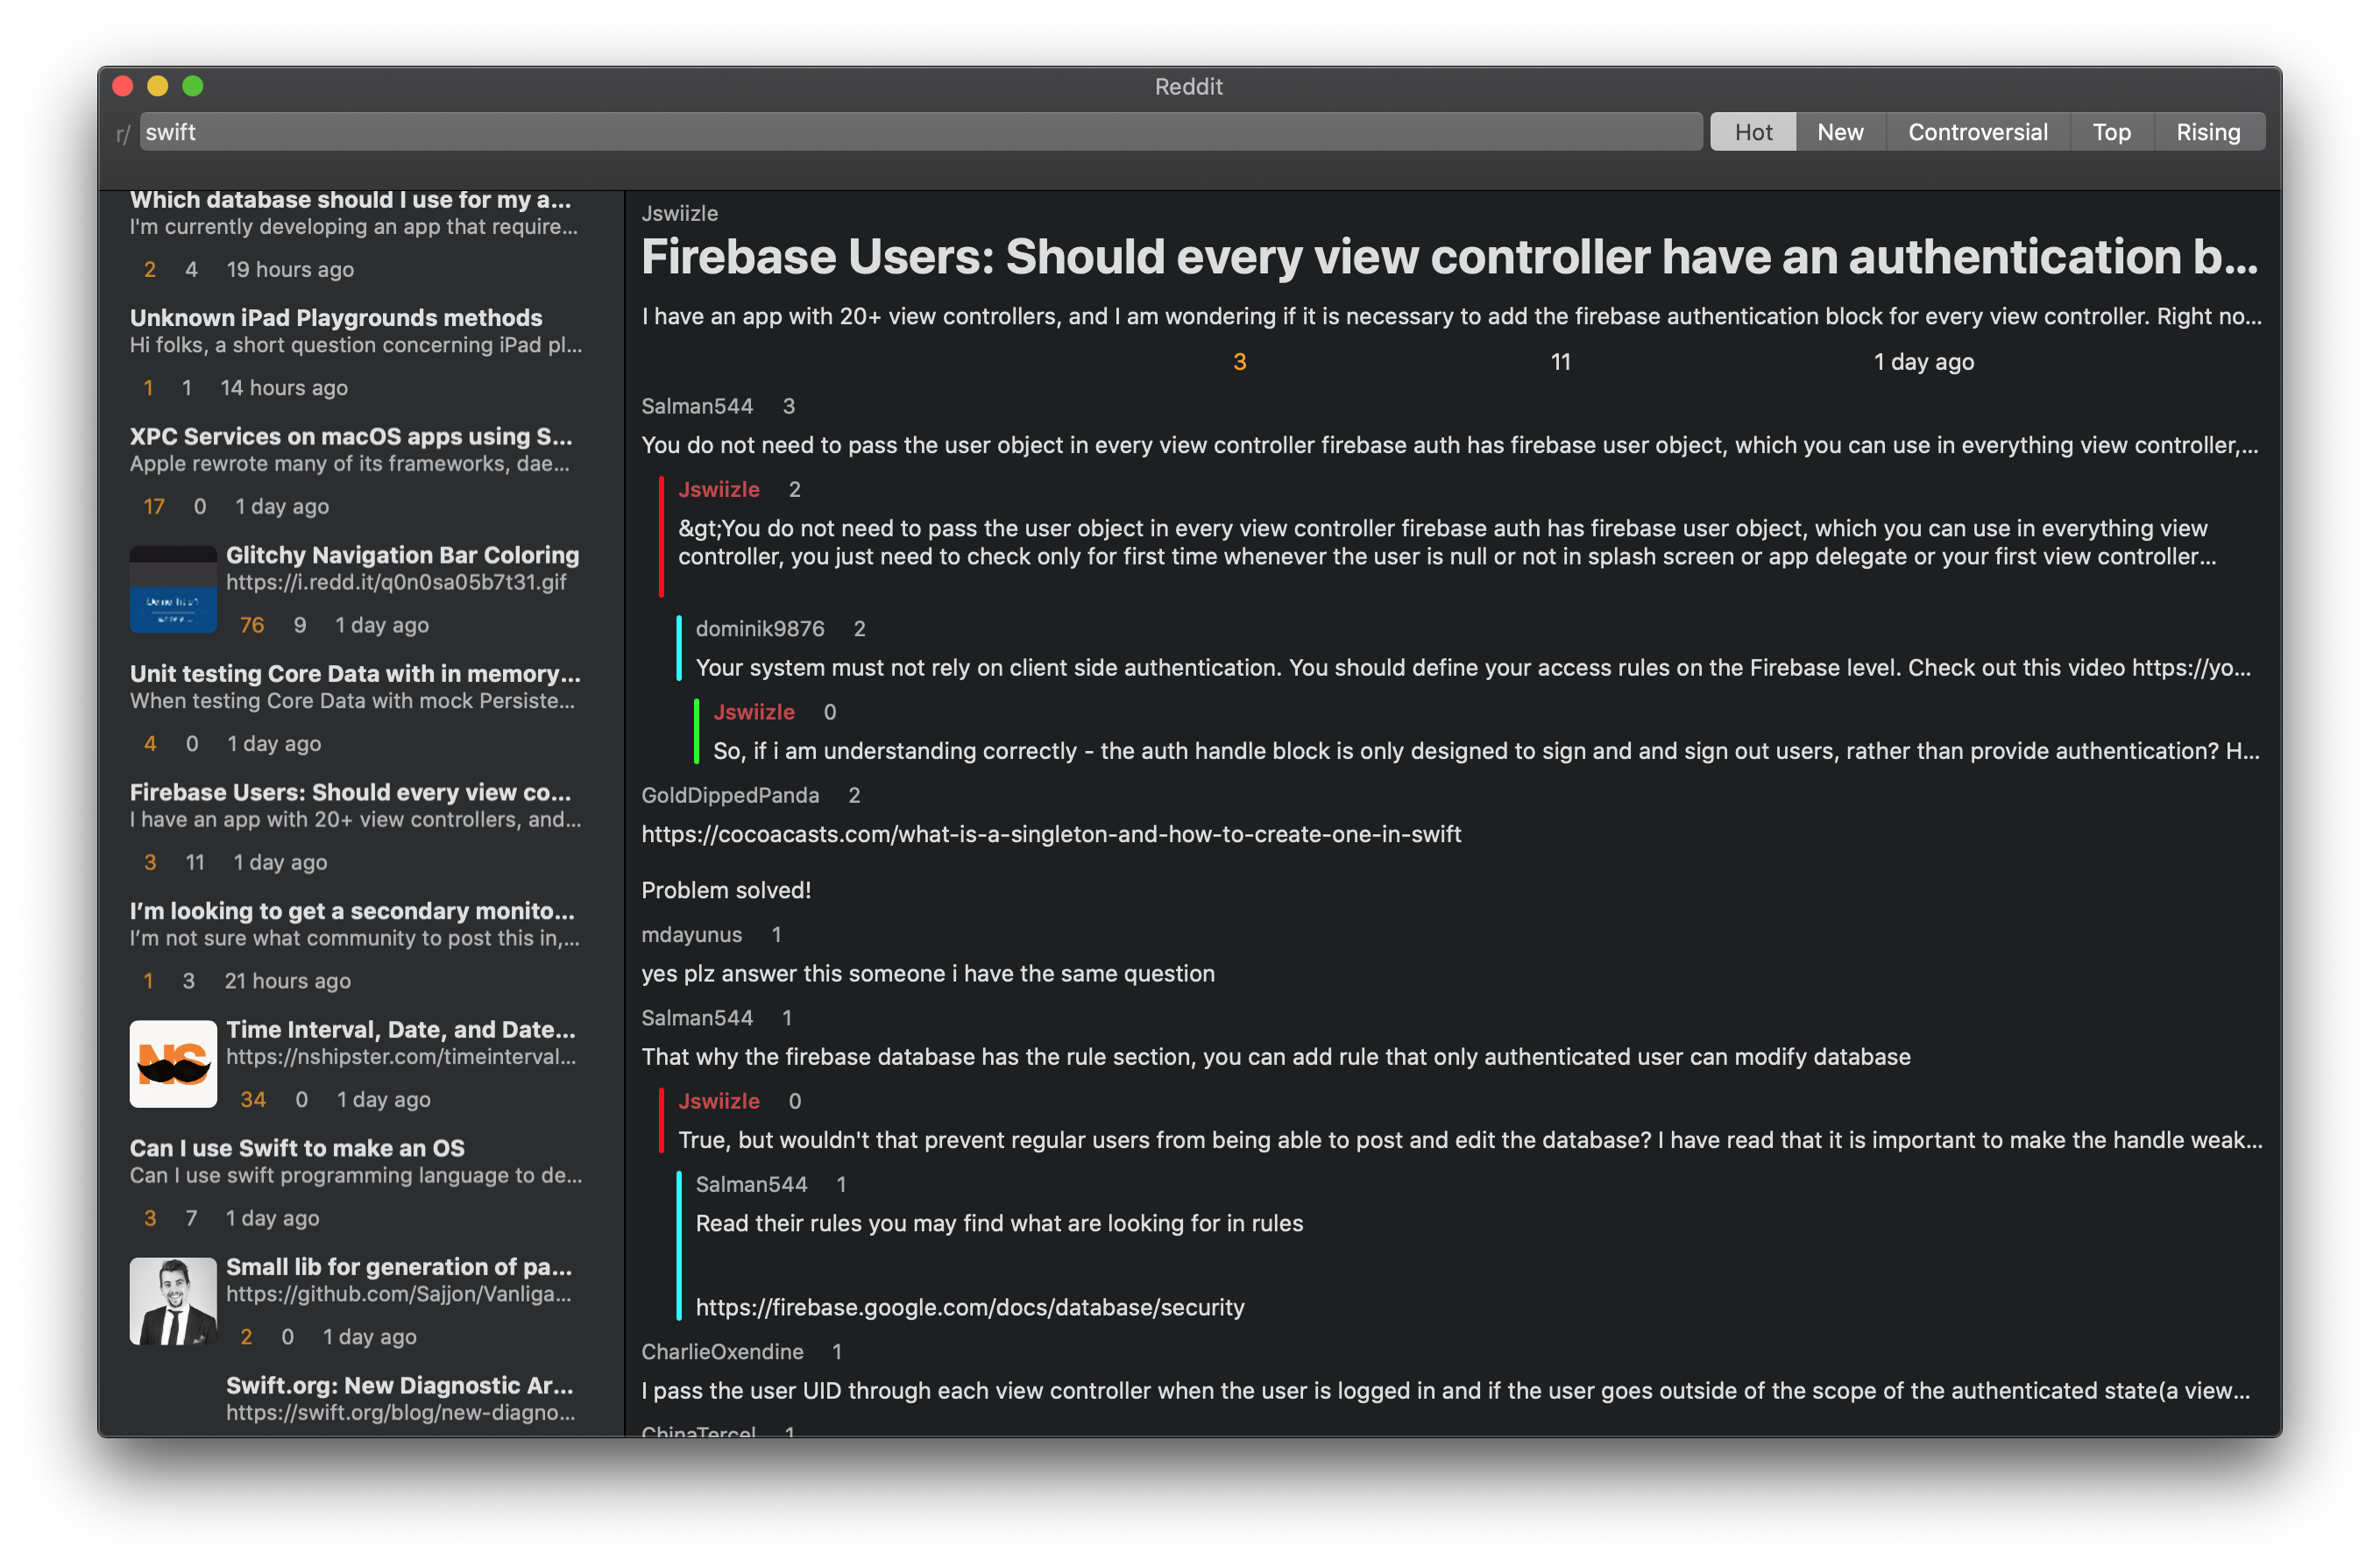This screenshot has height=1567, width=2380.
Task: Select Unknown iPad Playgrounds methods post
Action: (336, 318)
